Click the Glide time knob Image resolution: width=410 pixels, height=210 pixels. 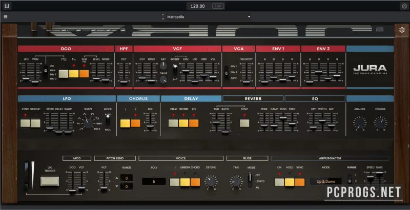point(236,181)
